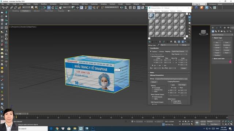The width and height of the screenshot is (234, 131).
Task: Open Material menu in Material Editor
Action: [157, 11]
